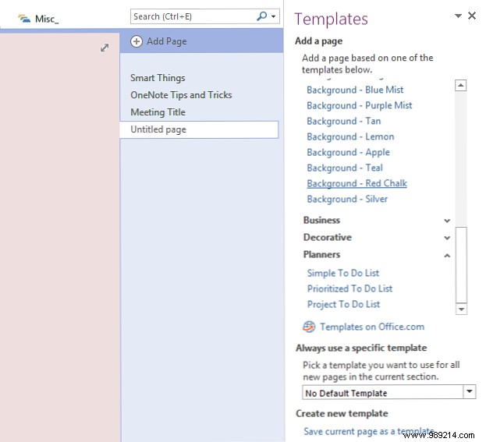Apply the Background - Apple template
The image size is (486, 442).
348,152
